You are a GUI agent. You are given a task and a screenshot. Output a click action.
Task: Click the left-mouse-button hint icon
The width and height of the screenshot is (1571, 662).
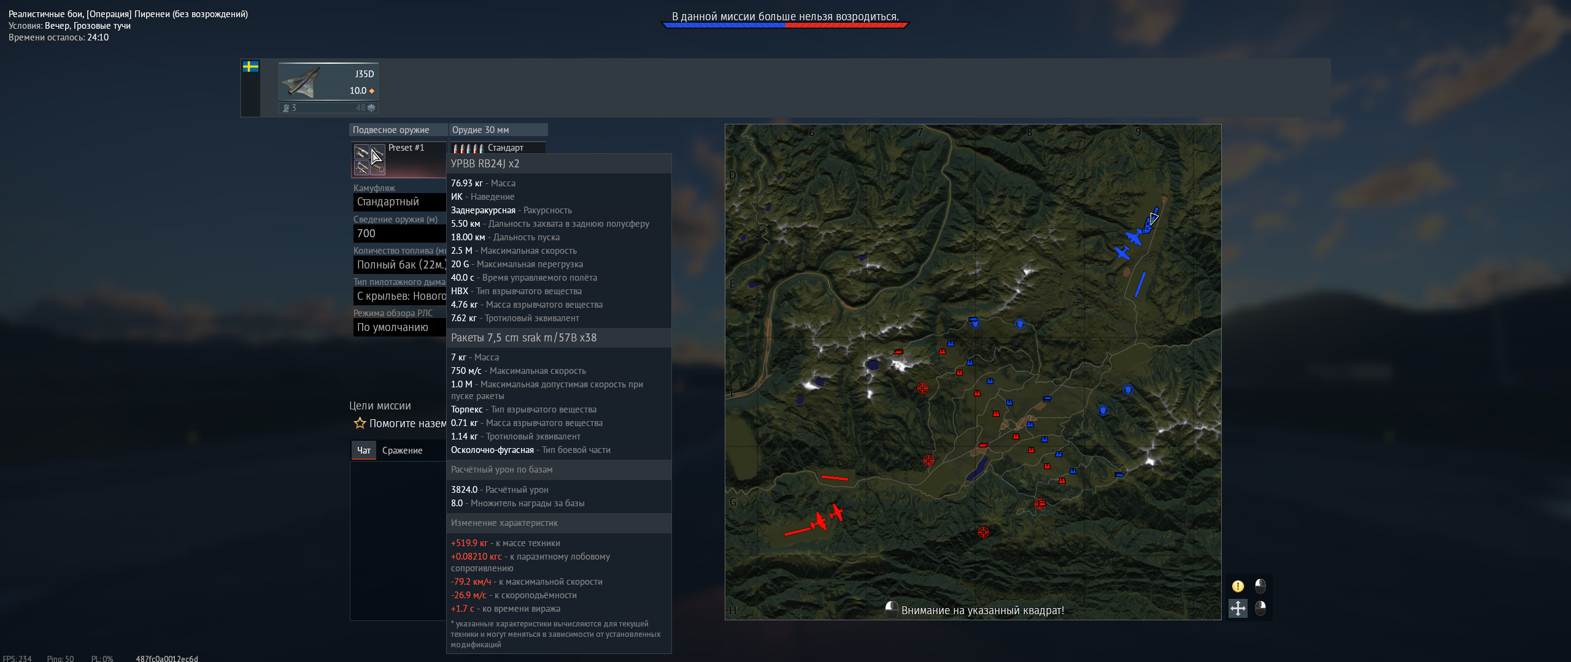pyautogui.click(x=1260, y=586)
